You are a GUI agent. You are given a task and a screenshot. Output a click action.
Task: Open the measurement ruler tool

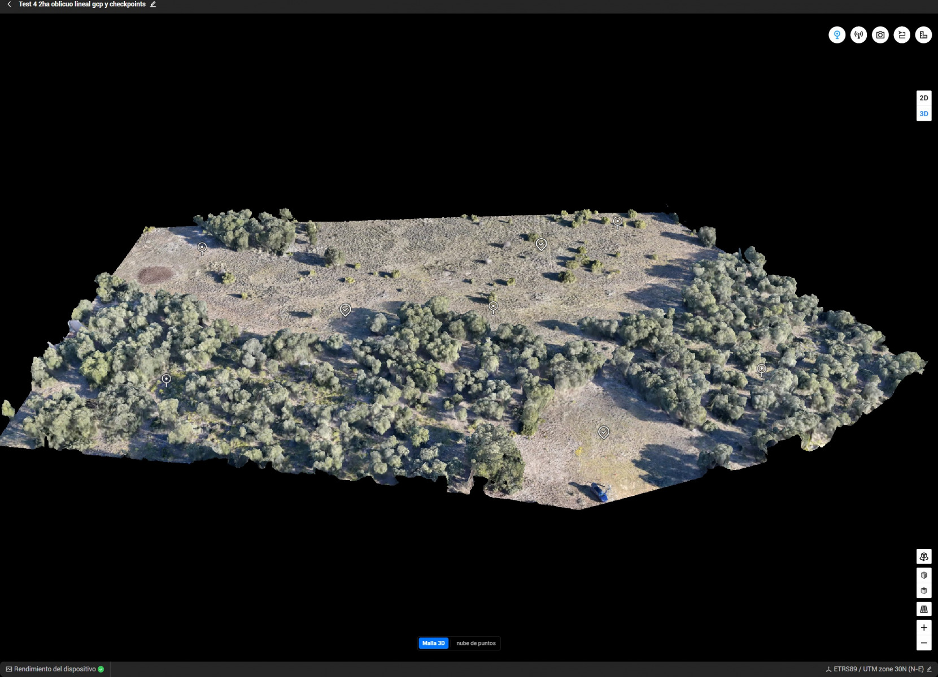pos(923,35)
